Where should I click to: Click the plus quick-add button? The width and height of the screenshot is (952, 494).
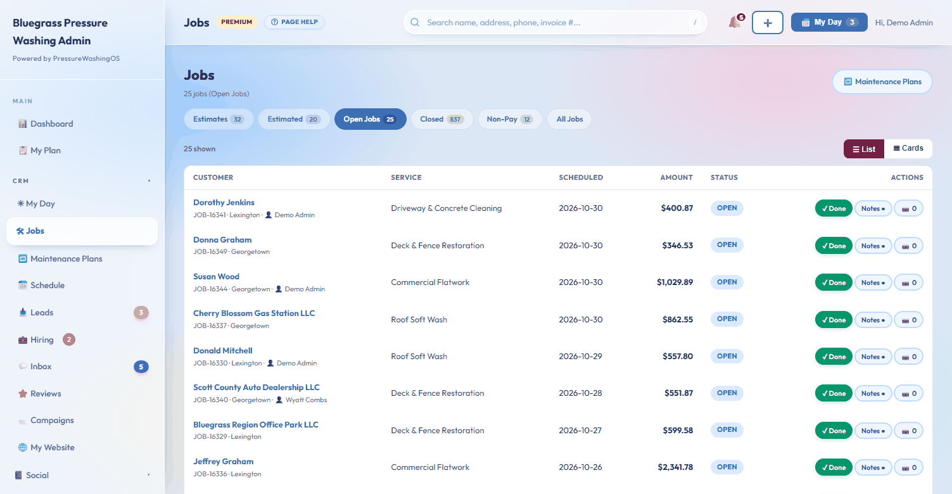coord(768,23)
